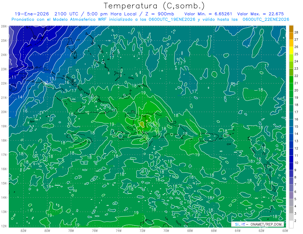Viewport: 303px width, 234px height.
Task: Click the 20 contour label over Hispaniola
Action: click(157, 129)
